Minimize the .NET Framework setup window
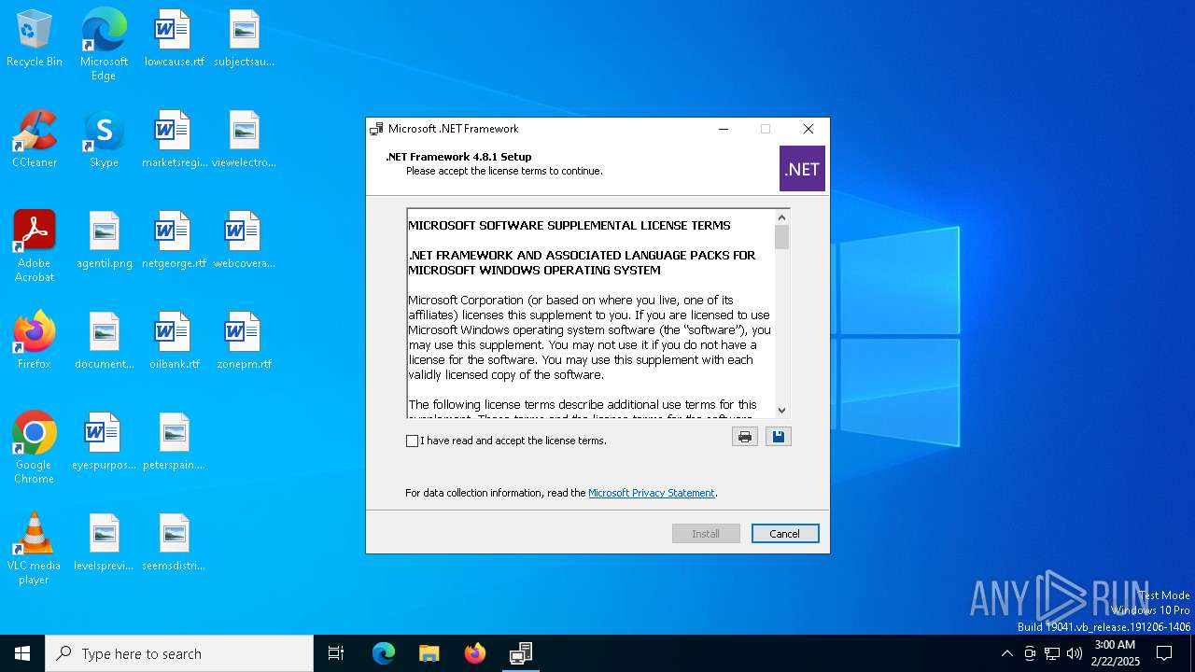The width and height of the screenshot is (1195, 672). 724,129
